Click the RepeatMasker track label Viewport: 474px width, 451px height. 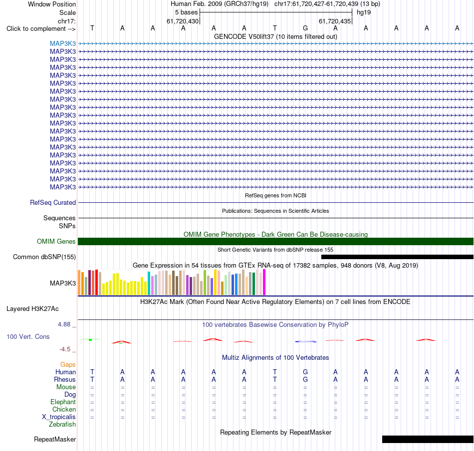point(55,439)
